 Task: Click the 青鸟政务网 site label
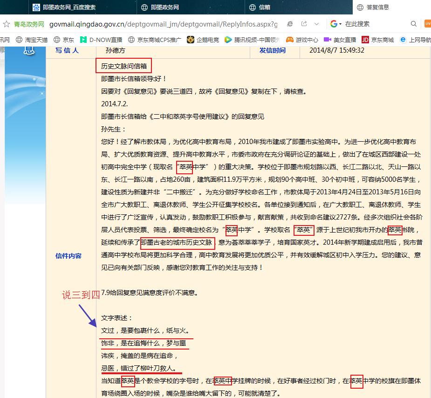(x=29, y=24)
